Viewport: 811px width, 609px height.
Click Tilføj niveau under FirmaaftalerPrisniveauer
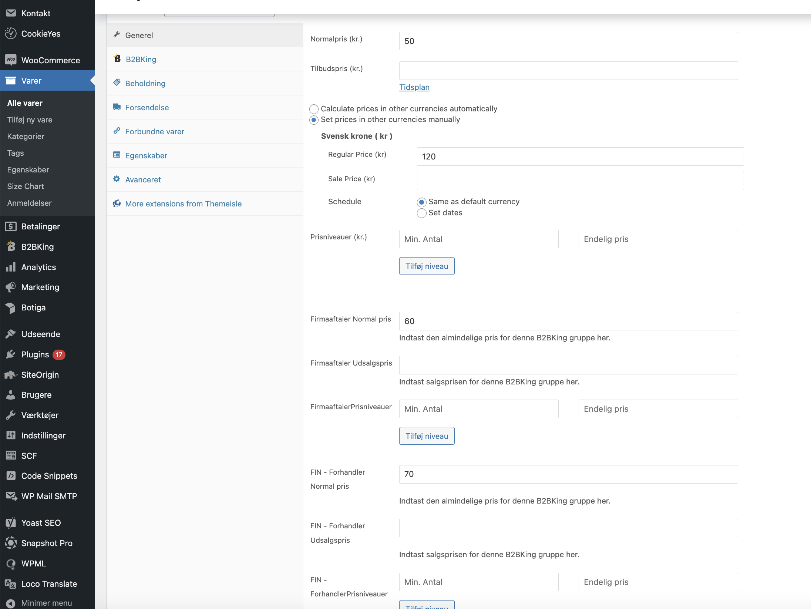pos(427,436)
